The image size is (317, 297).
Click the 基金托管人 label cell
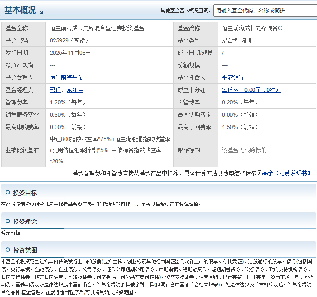(196, 77)
